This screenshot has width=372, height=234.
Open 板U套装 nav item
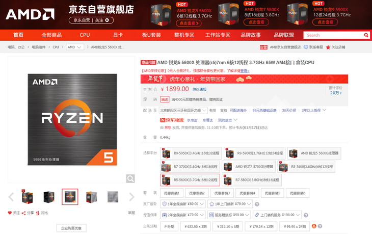(x=151, y=35)
